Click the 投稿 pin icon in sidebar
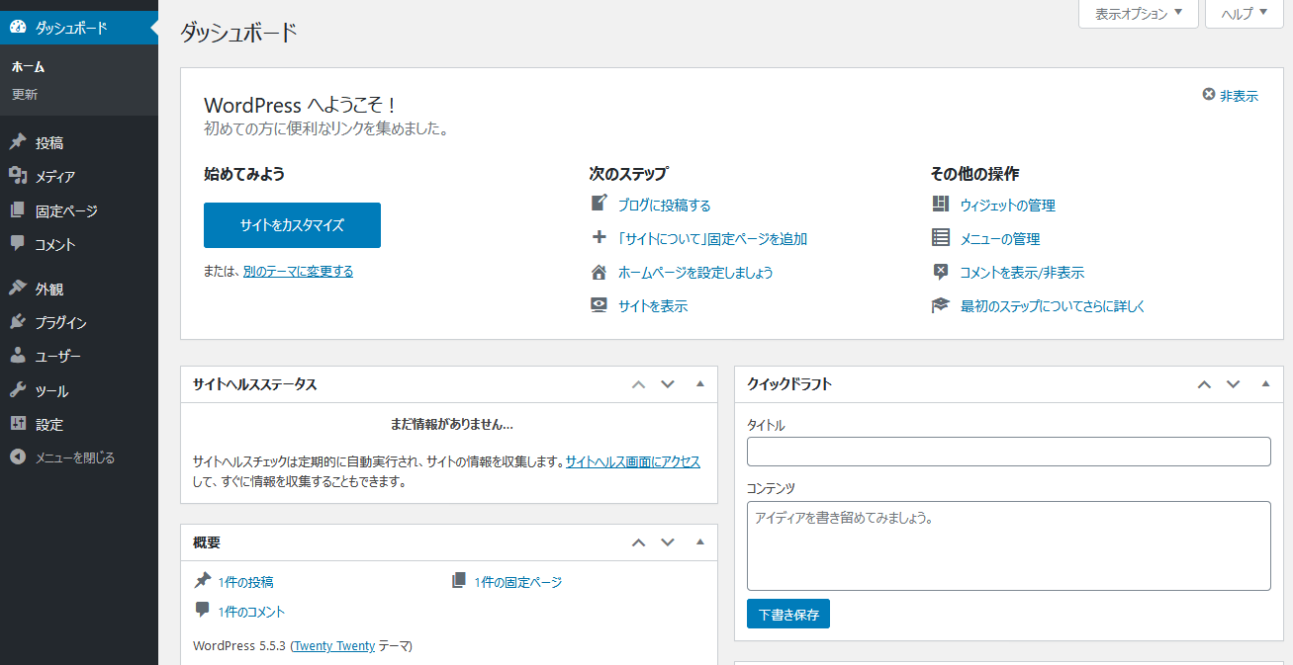 tap(18, 142)
